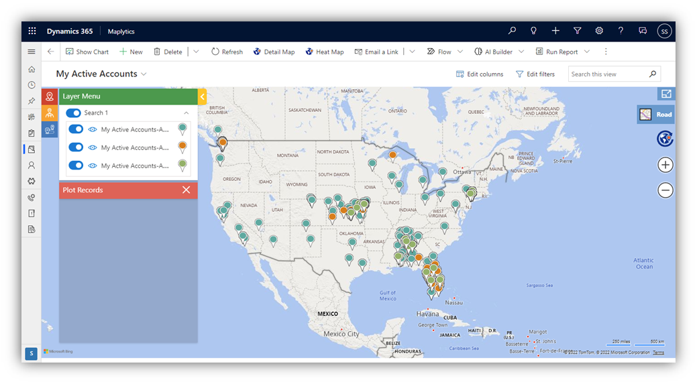Click the Layer Menu header
Image resolution: width=697 pixels, height=384 pixels.
click(128, 97)
